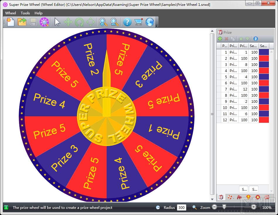Click the zoom in magnifier with plus
The width and height of the screenshot is (278, 215).
click(103, 22)
